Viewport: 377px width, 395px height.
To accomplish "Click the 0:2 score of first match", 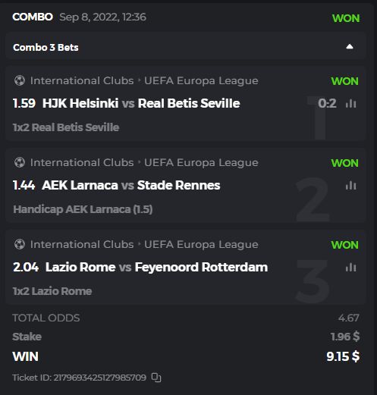I will coord(327,103).
